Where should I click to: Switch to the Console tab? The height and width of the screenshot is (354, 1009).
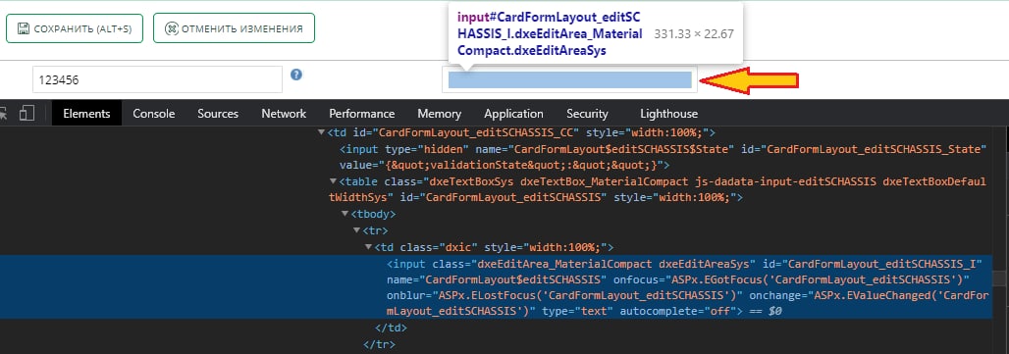(x=154, y=114)
